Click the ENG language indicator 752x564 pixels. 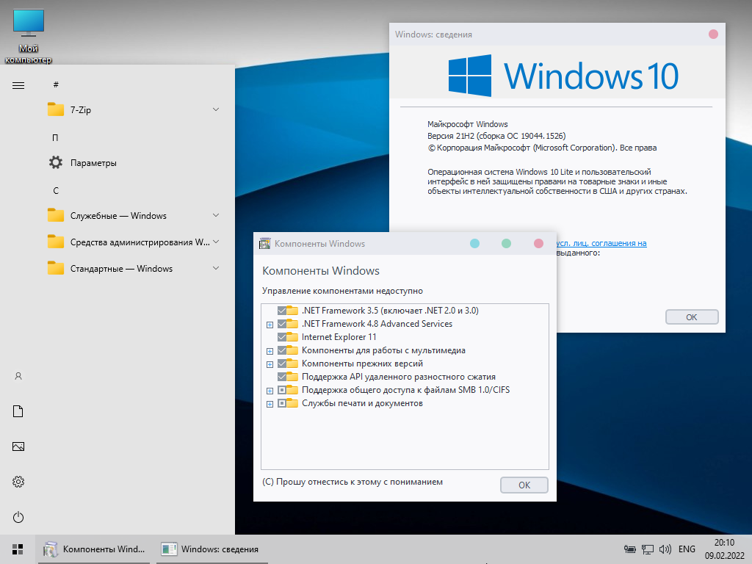coord(687,549)
